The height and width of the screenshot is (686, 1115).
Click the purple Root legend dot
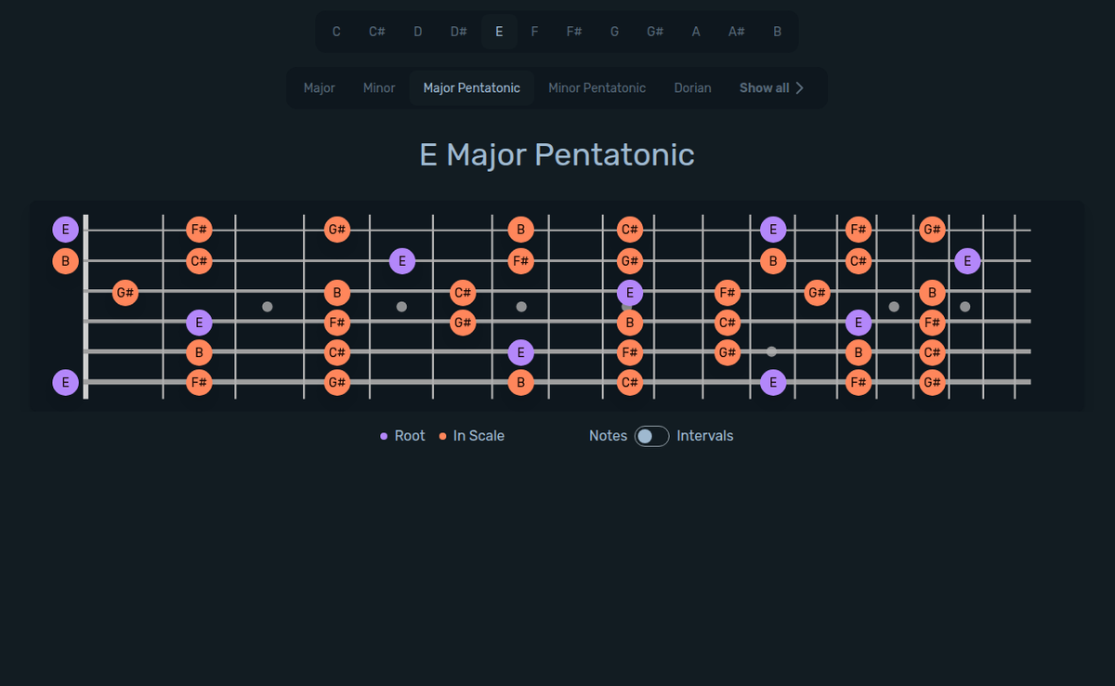384,435
